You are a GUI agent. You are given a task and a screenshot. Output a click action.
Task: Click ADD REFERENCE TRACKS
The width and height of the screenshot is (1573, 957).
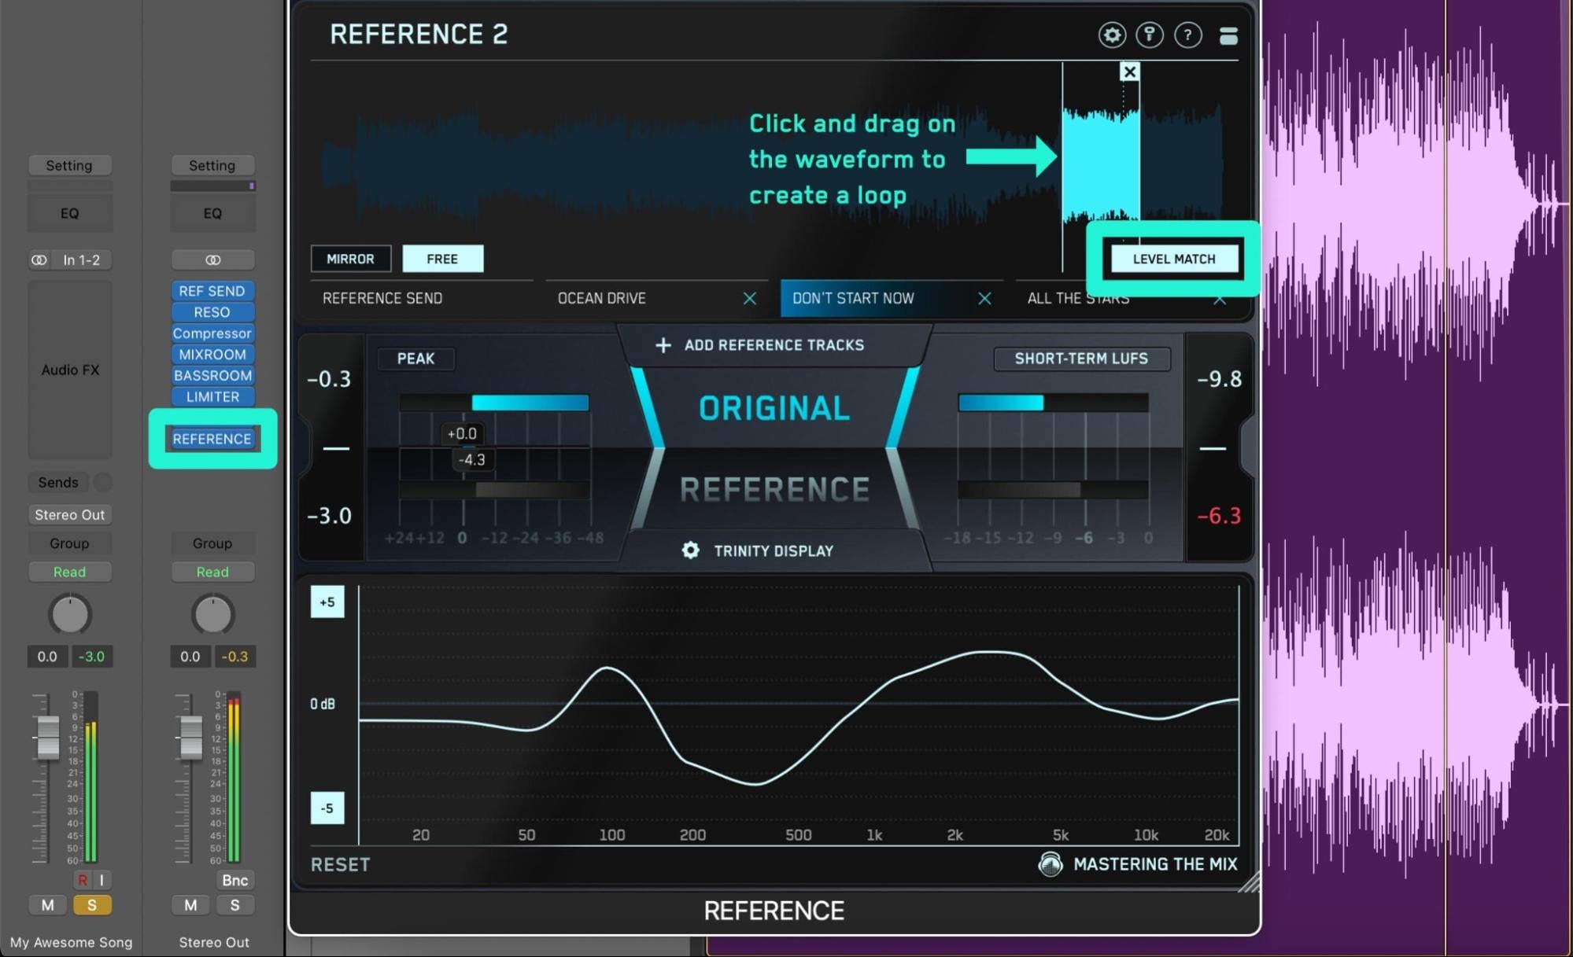coord(774,345)
